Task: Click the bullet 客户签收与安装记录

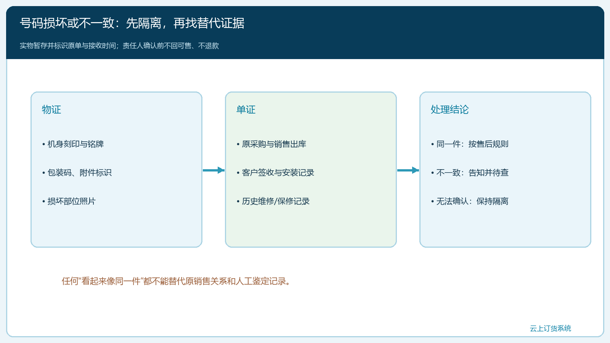Action: coord(275,173)
